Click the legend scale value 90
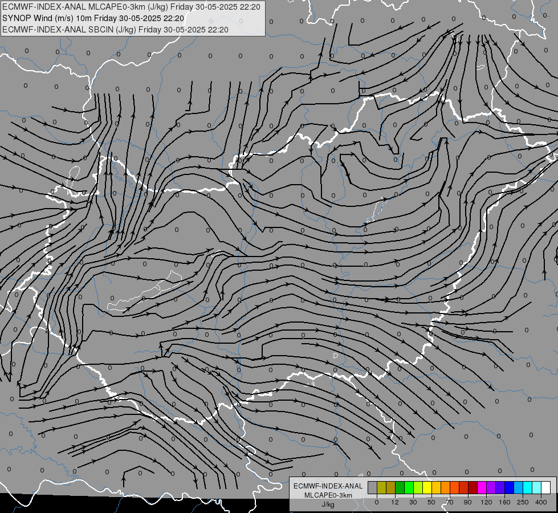This screenshot has width=558, height=513. point(468,502)
